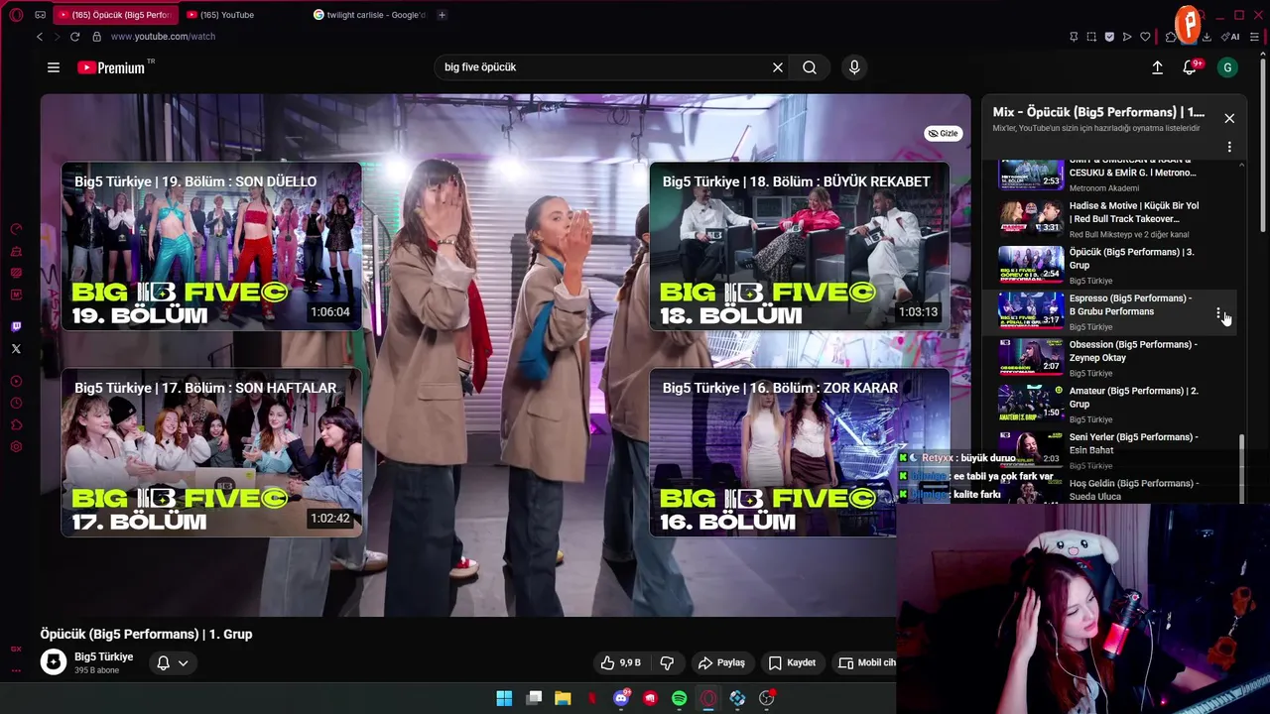Open the Big5 Türkiye channel name link
Image resolution: width=1270 pixels, height=714 pixels.
[103, 656]
